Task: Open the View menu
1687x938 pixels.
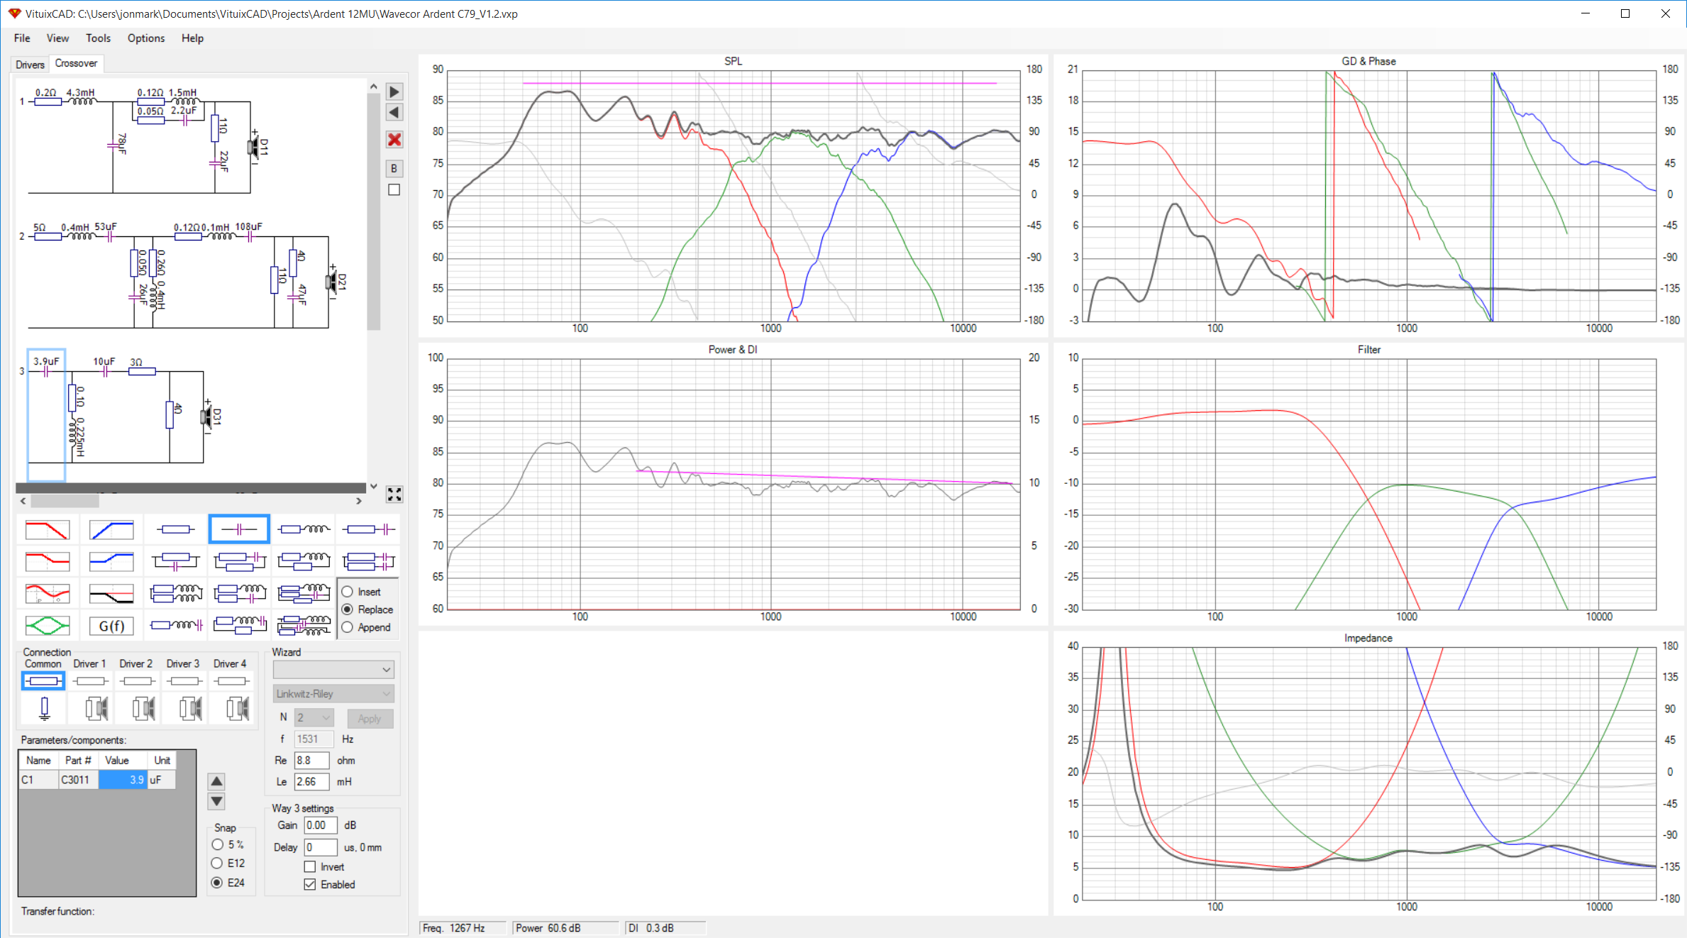Action: [57, 38]
